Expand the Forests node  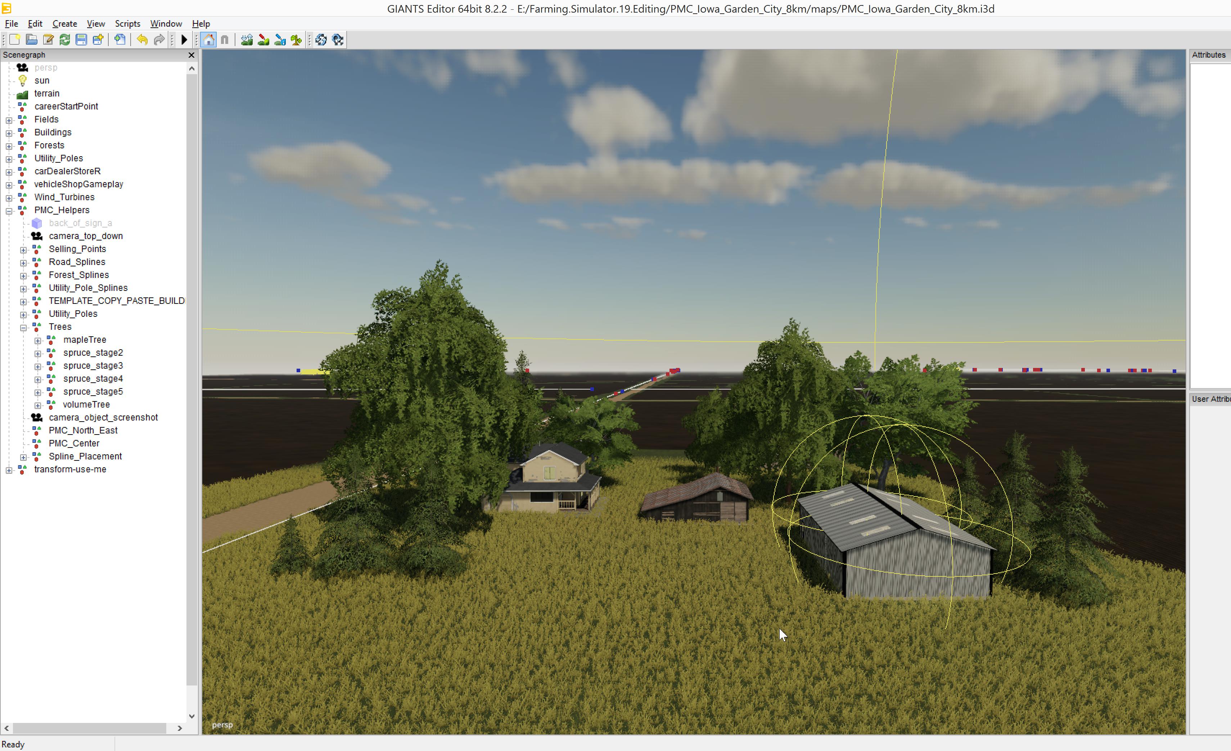click(9, 147)
